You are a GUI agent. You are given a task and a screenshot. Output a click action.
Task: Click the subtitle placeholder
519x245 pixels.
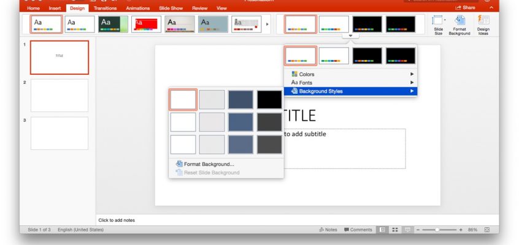point(344,149)
